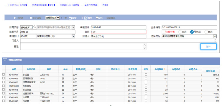The image size is (222, 106).
Task: Click the 备注 remarks textarea
Action: (83, 47)
